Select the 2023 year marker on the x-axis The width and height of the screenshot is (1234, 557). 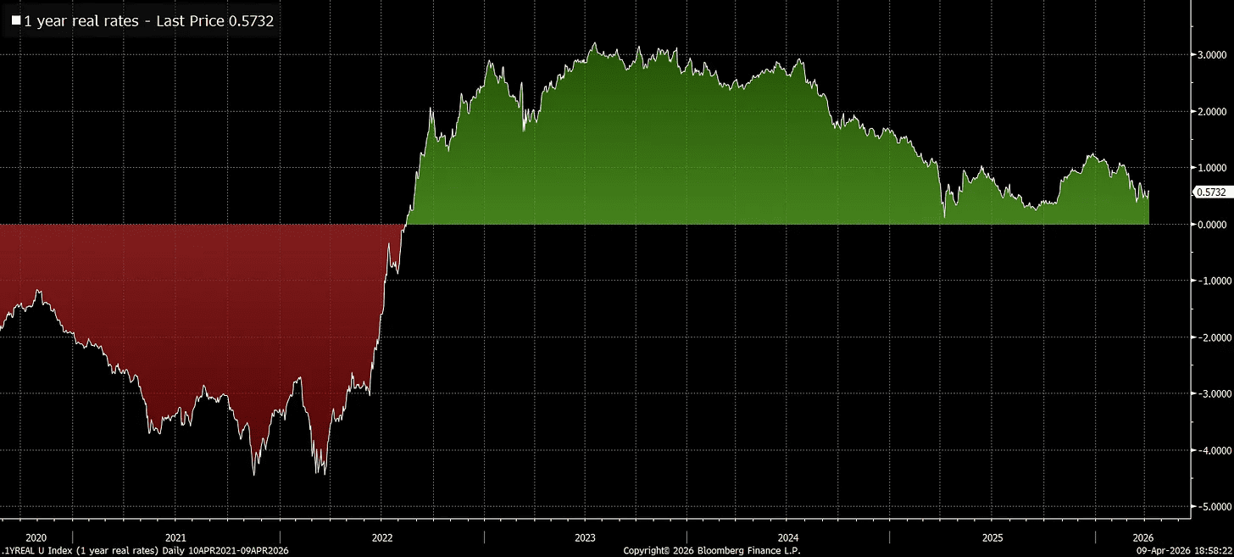click(585, 538)
